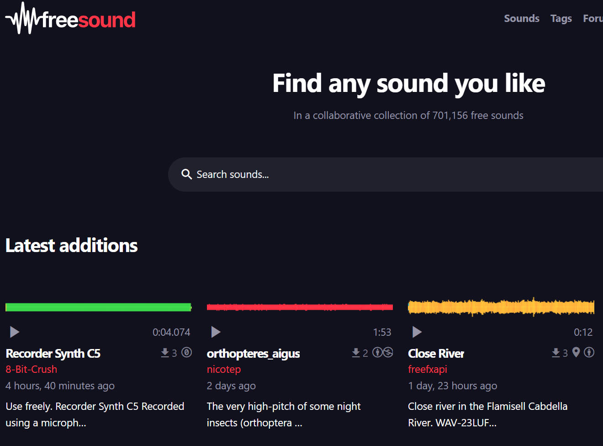Seek within the green Recorder Synth C5 waveform
This screenshot has height=446, width=603.
coord(98,306)
